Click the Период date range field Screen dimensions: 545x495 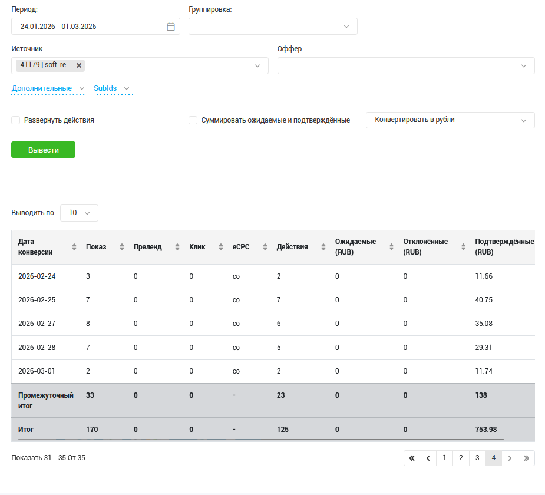[88, 27]
